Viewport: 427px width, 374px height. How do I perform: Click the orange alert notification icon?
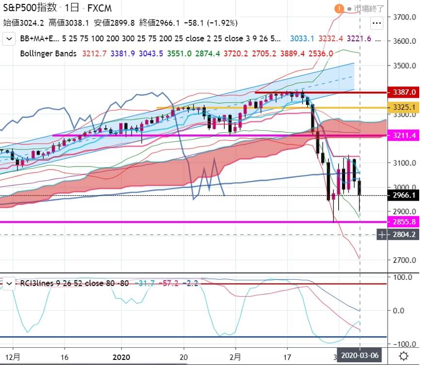point(339,9)
